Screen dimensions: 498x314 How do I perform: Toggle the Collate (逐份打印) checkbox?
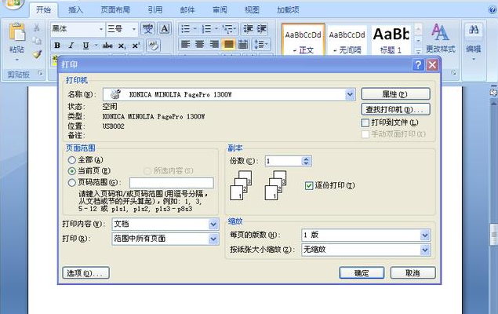click(309, 185)
